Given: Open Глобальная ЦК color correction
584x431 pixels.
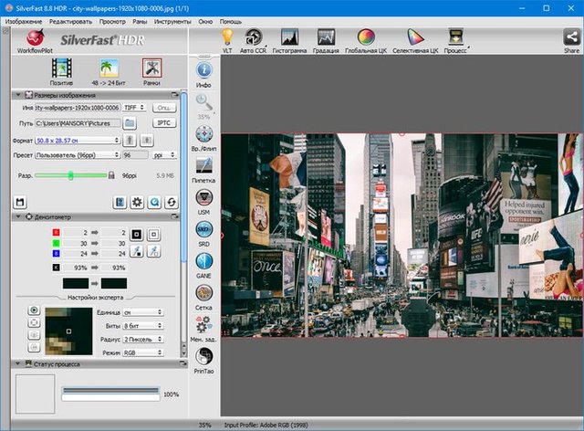Looking at the screenshot, I should (x=365, y=37).
